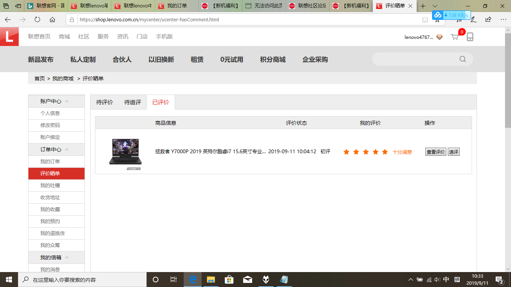Open 以旧换新 in the main navigation
Viewport: 511px width, 287px height.
[161, 59]
